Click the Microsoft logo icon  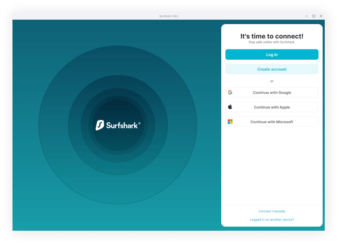[230, 121]
